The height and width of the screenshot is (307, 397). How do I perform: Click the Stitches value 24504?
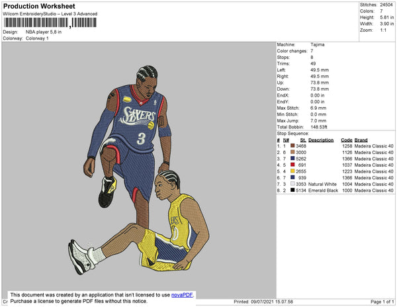386,5
